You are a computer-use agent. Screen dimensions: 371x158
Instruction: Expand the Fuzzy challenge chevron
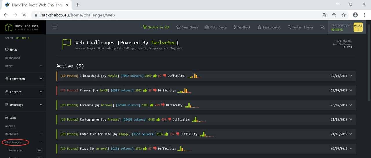coord(351,148)
